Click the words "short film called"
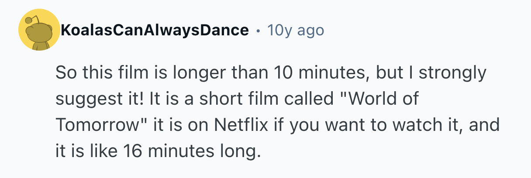The image size is (531, 178). point(255,99)
